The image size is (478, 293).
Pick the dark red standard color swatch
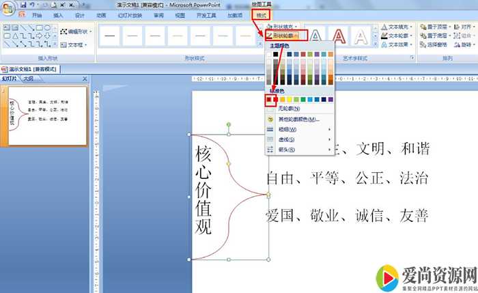270,99
